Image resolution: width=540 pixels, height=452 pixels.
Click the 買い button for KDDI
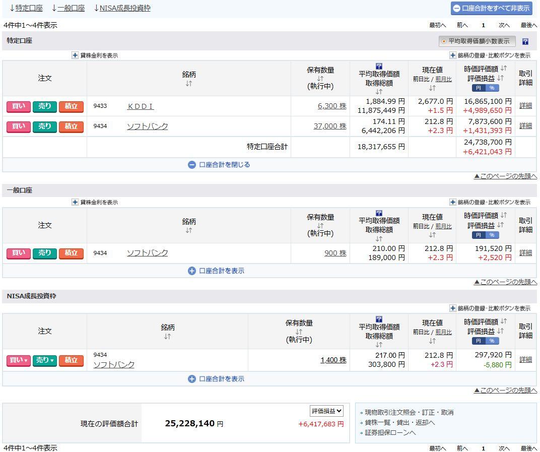(x=19, y=106)
